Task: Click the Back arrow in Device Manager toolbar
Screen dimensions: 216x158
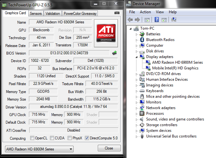Action: click(x=130, y=20)
